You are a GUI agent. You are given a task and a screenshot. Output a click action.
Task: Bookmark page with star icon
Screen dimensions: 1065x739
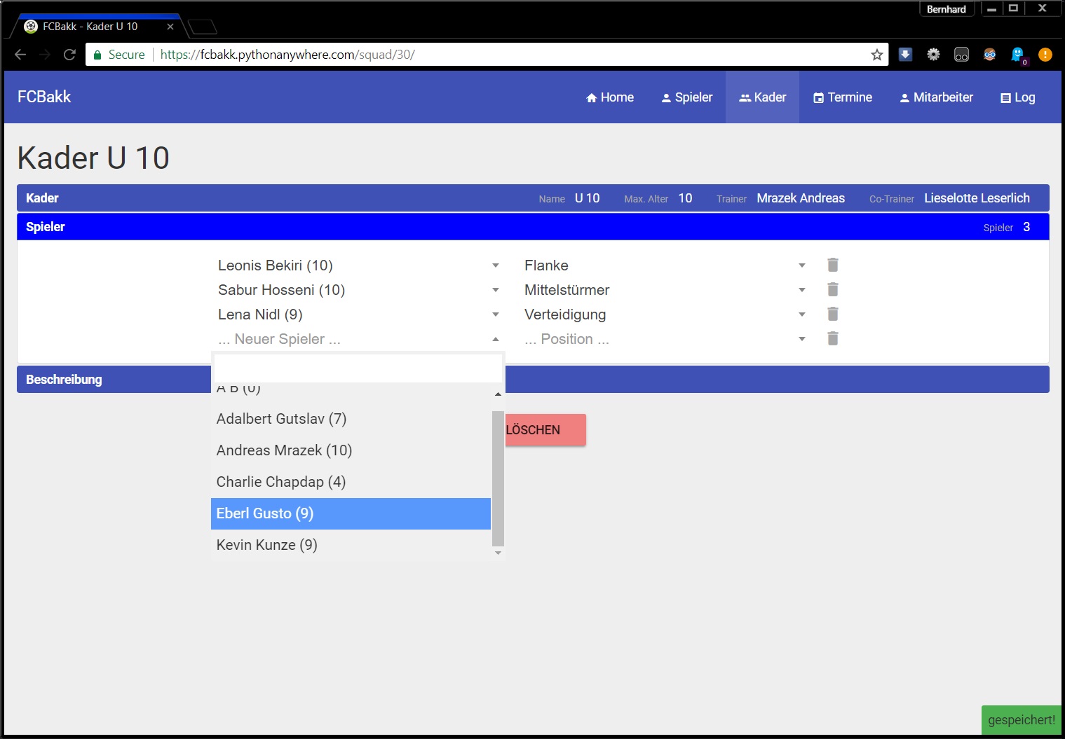876,55
